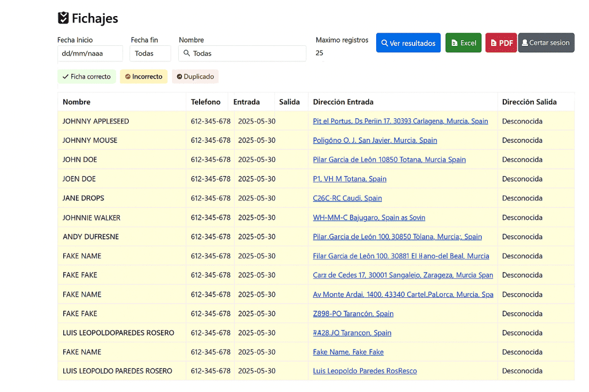Screen dimensions: 589x392
Task: Open Poligóno O. J. San Javier address link
Action: click(374, 141)
